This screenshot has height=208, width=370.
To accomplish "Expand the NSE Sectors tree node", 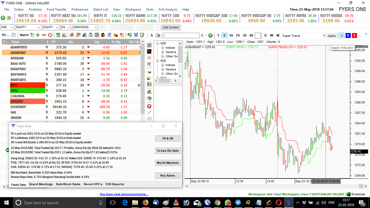I will [163, 52].
